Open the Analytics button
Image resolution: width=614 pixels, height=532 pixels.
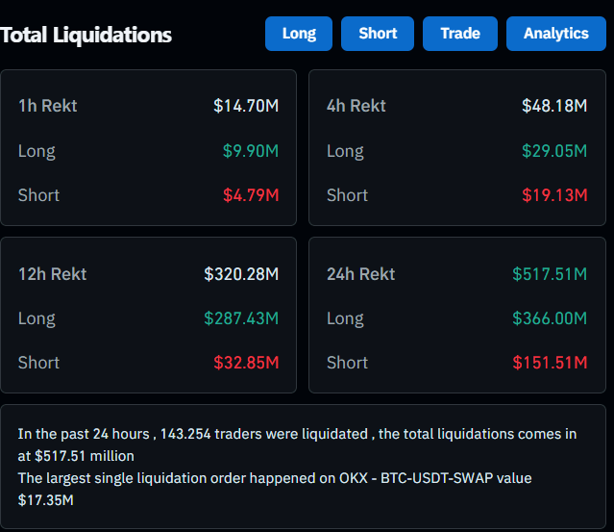click(555, 34)
